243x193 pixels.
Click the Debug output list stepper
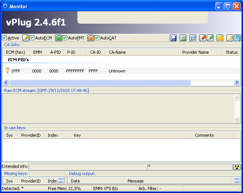237,180
